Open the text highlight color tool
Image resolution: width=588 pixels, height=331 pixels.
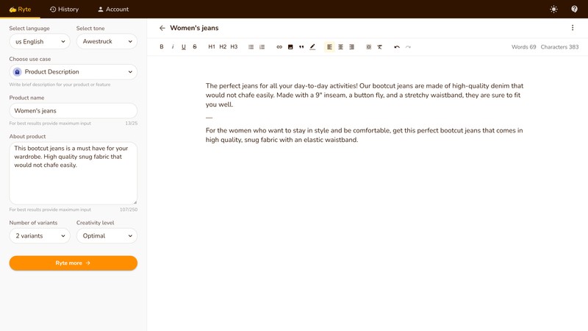pyautogui.click(x=312, y=47)
